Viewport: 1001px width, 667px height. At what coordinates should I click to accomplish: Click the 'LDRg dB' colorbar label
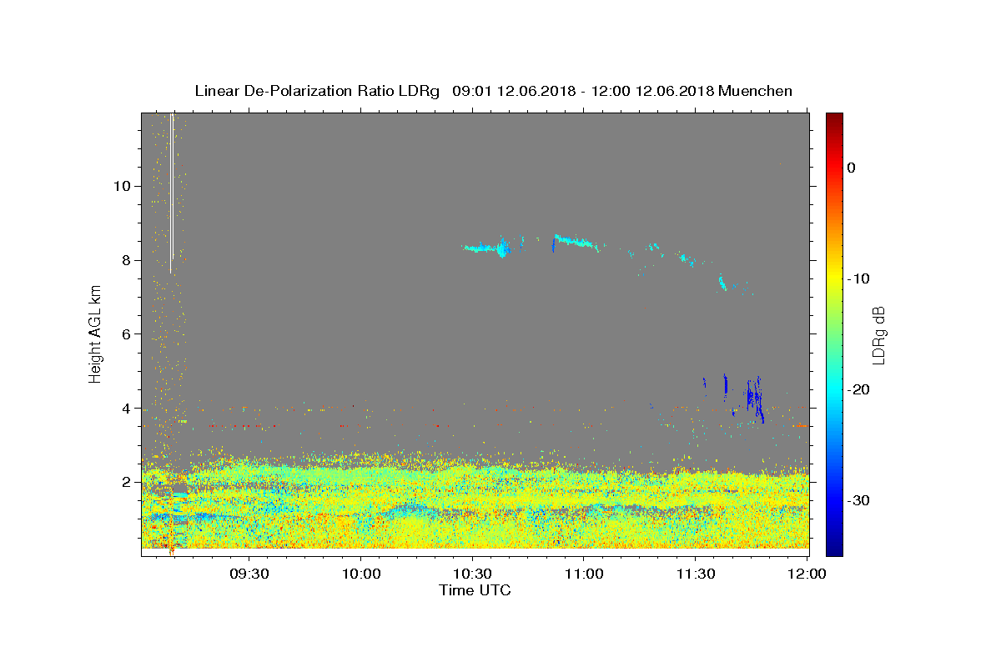878,335
